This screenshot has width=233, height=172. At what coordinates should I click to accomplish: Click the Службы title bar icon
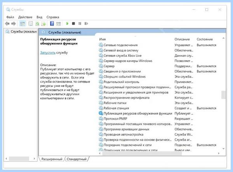[8, 9]
